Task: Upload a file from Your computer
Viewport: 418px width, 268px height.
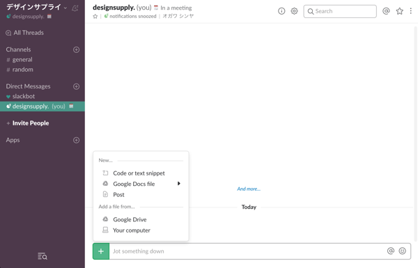Action: click(x=132, y=230)
